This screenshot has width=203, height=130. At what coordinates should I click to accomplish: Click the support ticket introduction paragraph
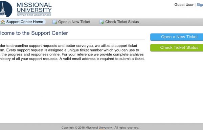(x=72, y=52)
